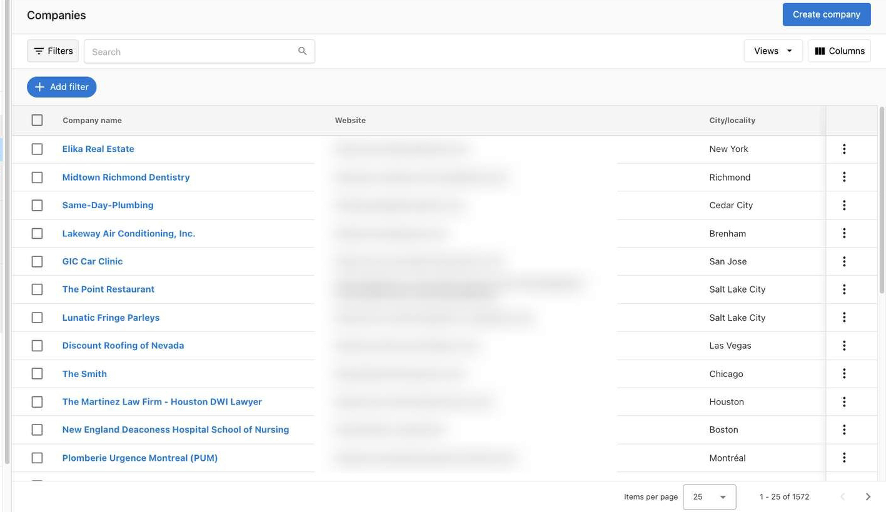Open the Elika Real Estate company link
Screen dimensions: 886x512
[98, 149]
